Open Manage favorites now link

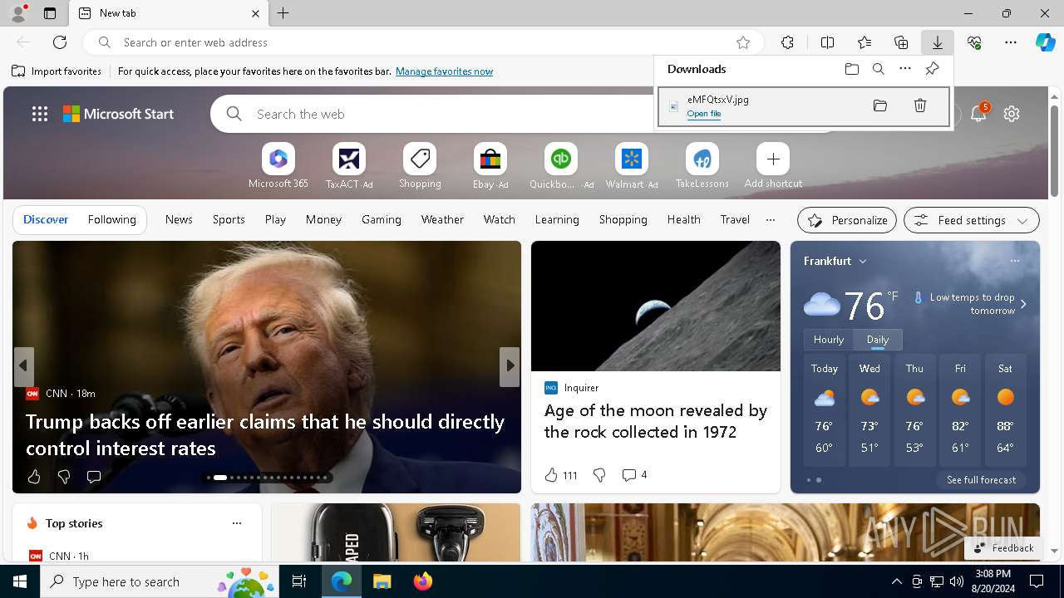tap(444, 71)
